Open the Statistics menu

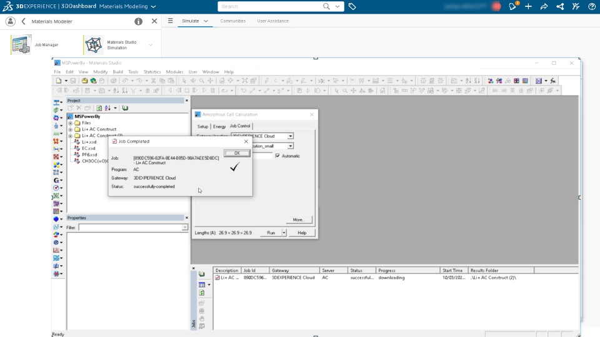point(152,72)
